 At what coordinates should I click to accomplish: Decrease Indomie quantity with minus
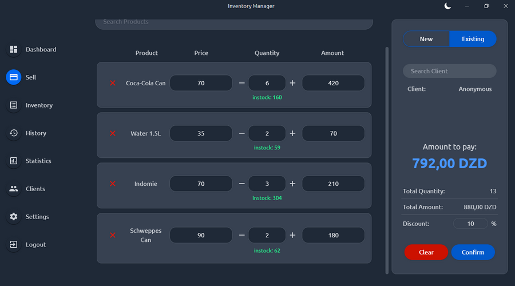pyautogui.click(x=241, y=184)
